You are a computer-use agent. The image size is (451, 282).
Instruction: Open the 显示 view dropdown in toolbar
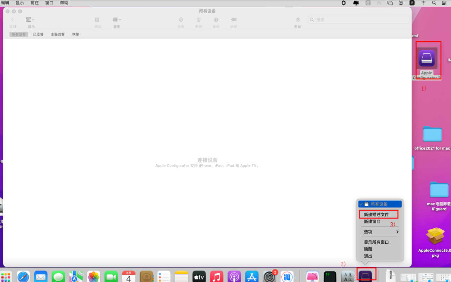pos(31,23)
